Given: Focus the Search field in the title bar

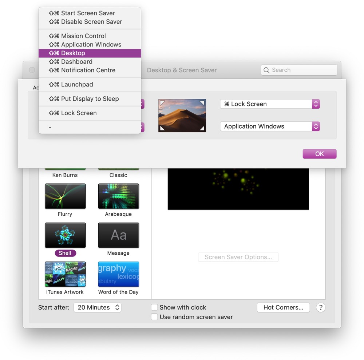Looking at the screenshot, I should pyautogui.click(x=299, y=70).
